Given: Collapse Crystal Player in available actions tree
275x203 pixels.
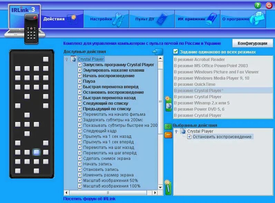Looking at the screenshot, I should pyautogui.click(x=67, y=59).
